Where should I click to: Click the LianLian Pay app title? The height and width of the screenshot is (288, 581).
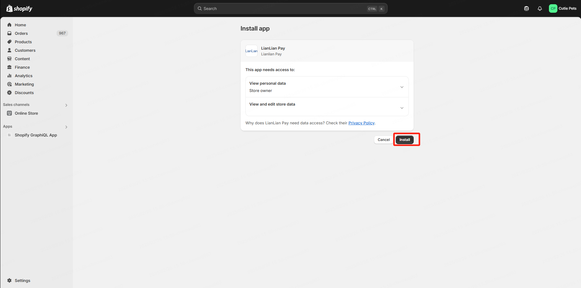273,48
